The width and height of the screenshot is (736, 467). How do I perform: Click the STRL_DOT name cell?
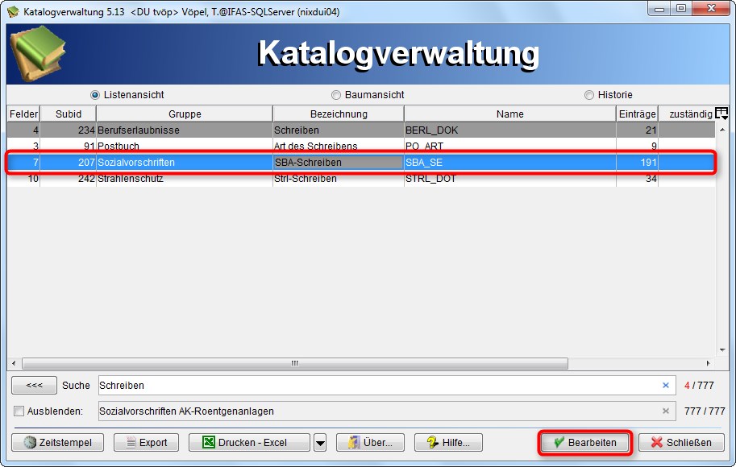[x=510, y=179]
